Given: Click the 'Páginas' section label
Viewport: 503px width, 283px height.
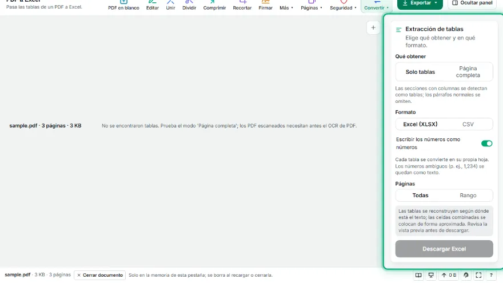Looking at the screenshot, I should pyautogui.click(x=405, y=184).
